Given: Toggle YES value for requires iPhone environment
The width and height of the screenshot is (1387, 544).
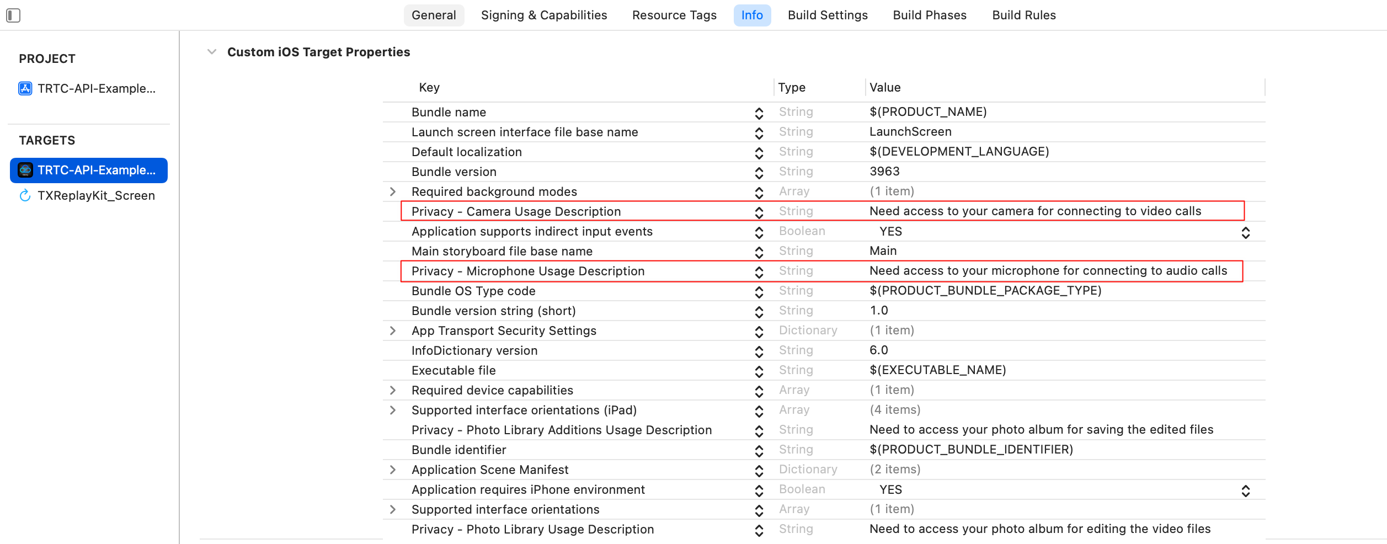Looking at the screenshot, I should tap(1245, 490).
